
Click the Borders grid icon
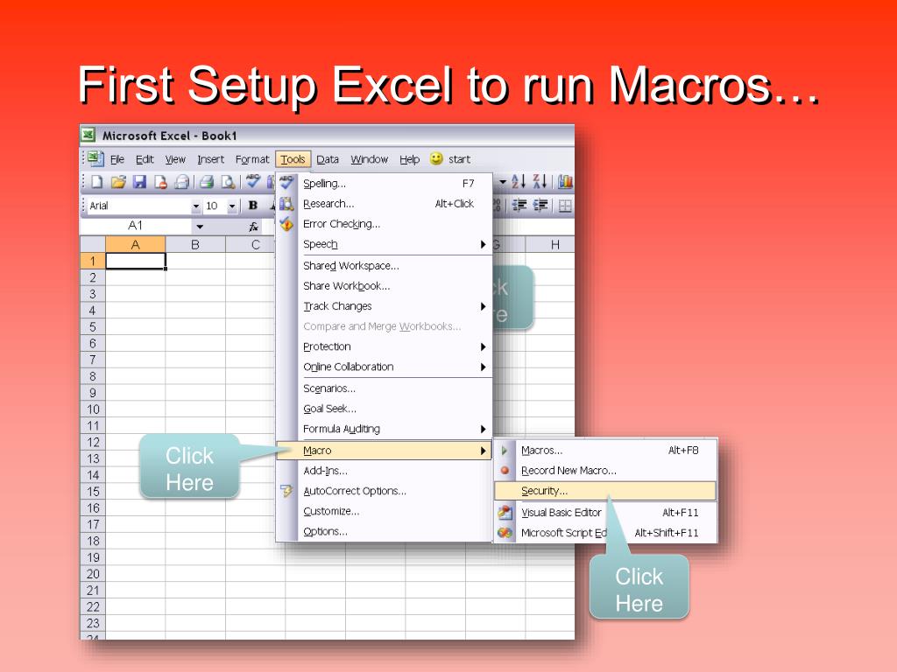tap(565, 206)
